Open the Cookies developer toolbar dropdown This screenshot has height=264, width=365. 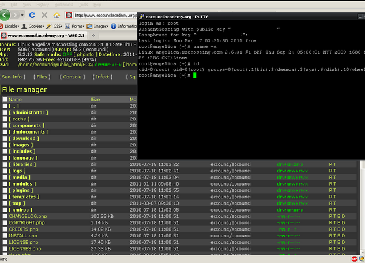point(32,27)
